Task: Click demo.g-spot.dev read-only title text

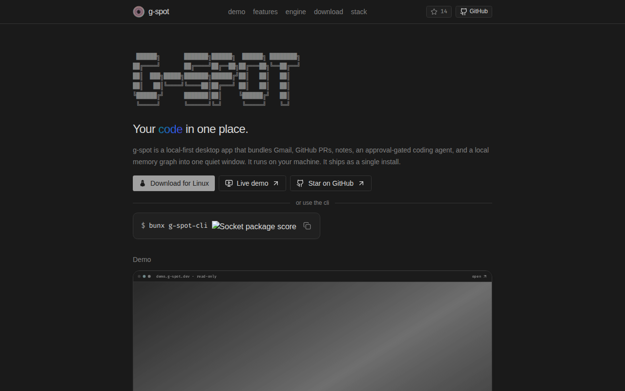Action: [x=187, y=277]
